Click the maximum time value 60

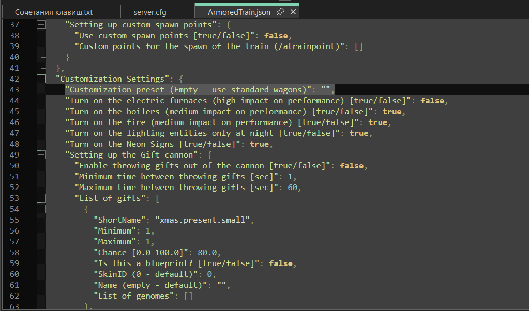click(x=292, y=188)
